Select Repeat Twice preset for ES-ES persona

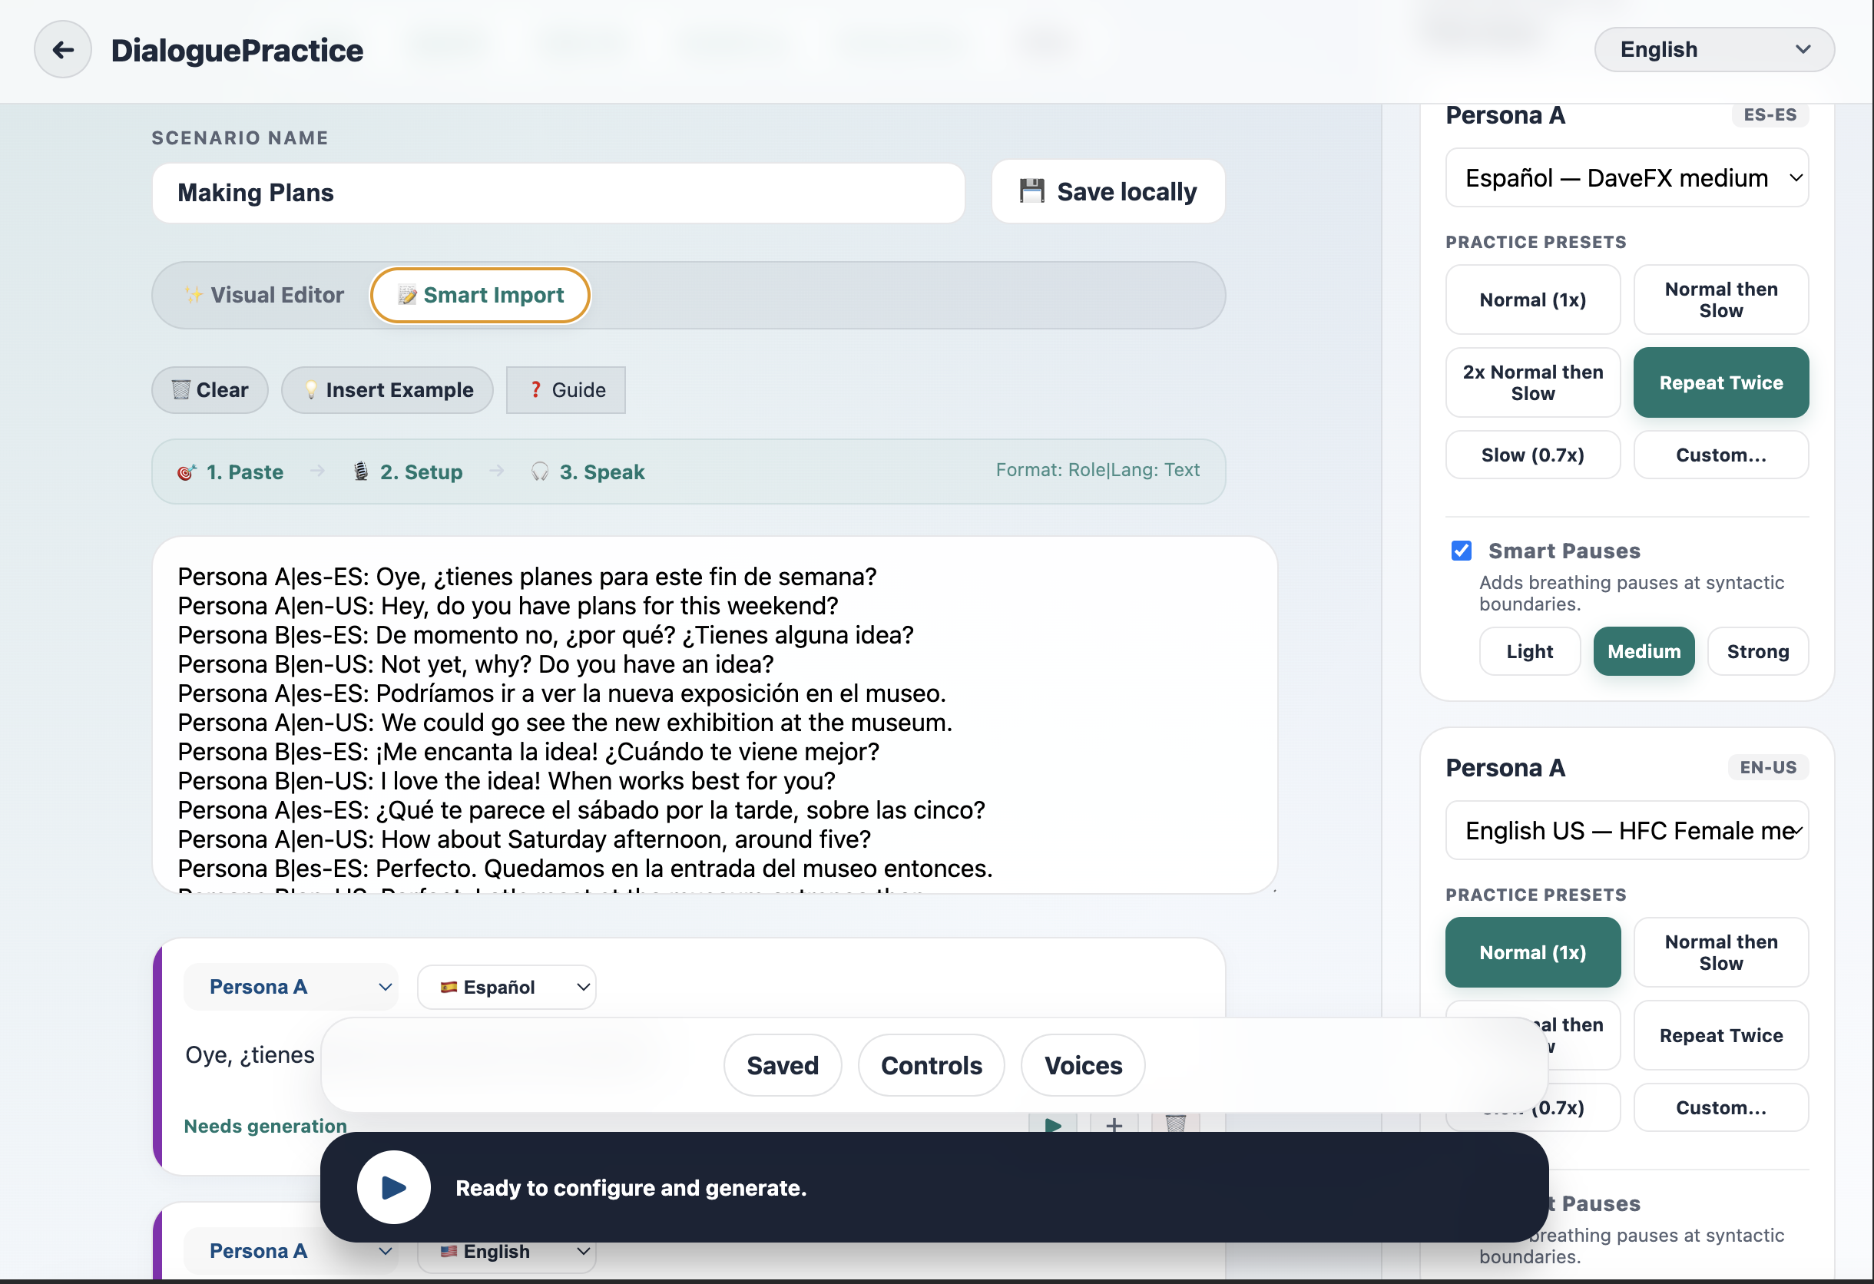pyautogui.click(x=1721, y=383)
